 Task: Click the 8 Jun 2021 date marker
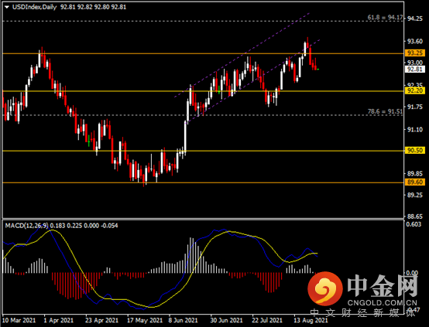(183, 320)
